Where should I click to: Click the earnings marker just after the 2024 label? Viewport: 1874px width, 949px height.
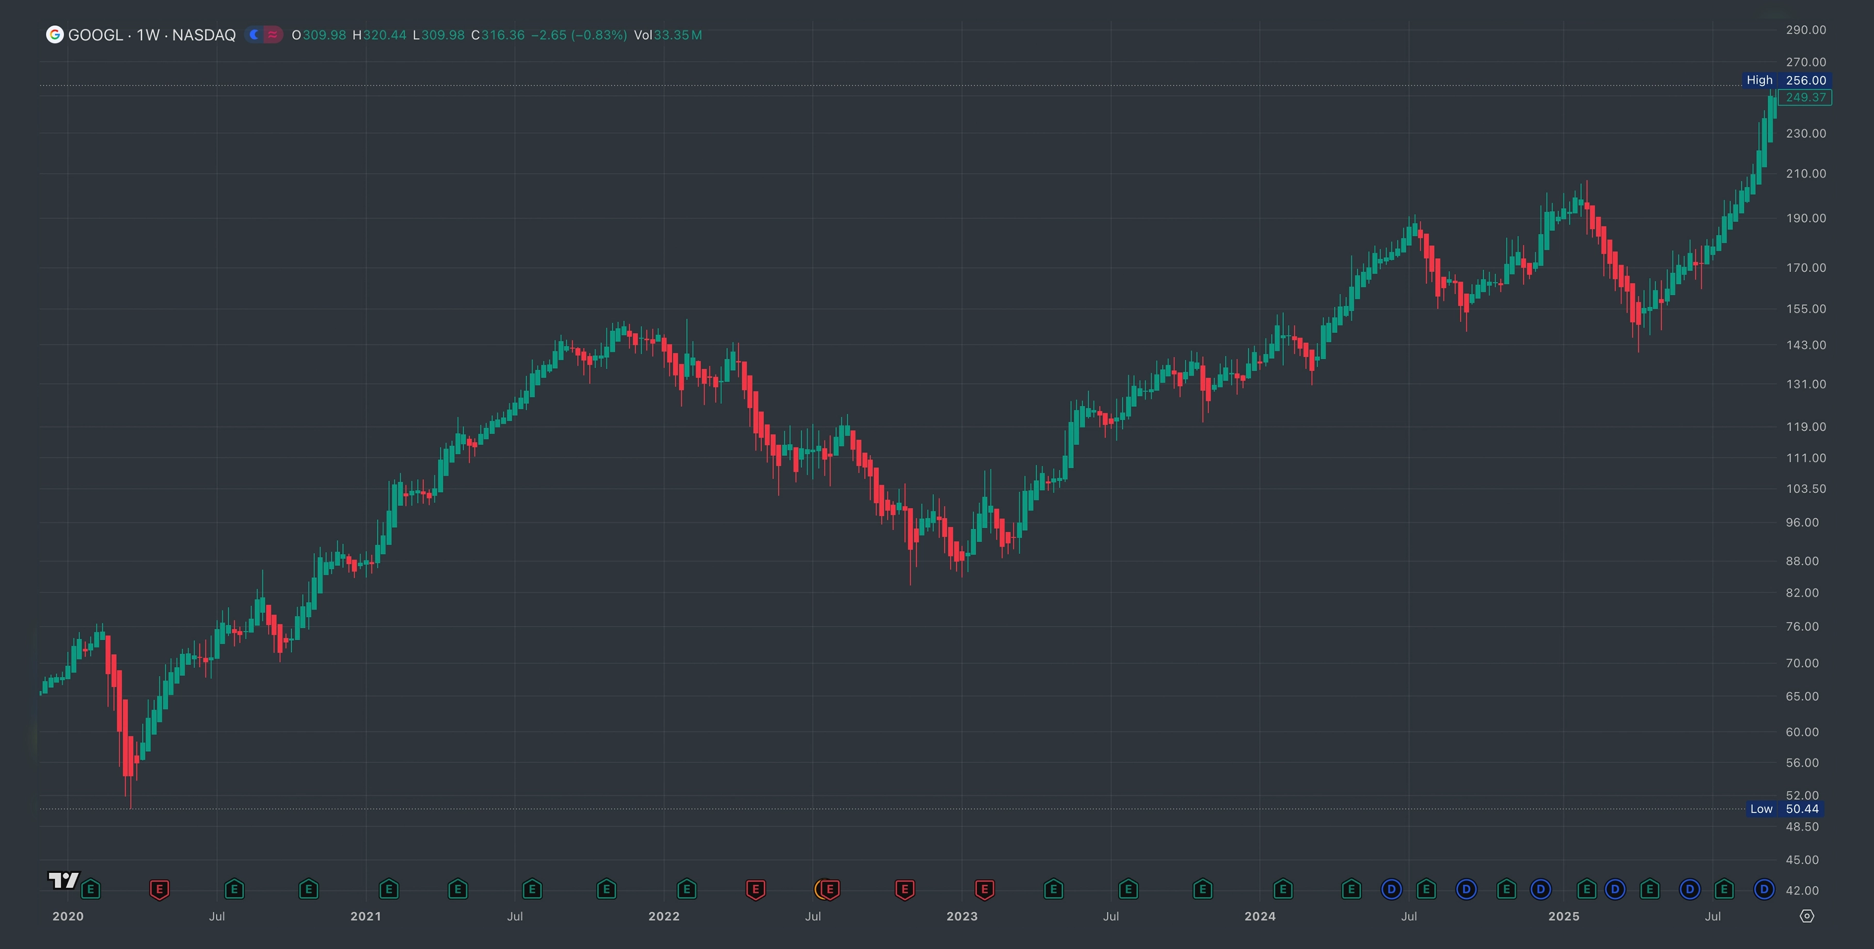[1282, 889]
